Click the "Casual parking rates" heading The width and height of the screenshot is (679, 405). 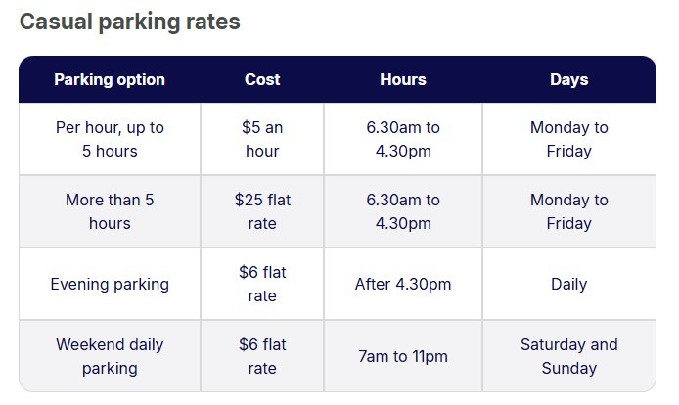[129, 22]
